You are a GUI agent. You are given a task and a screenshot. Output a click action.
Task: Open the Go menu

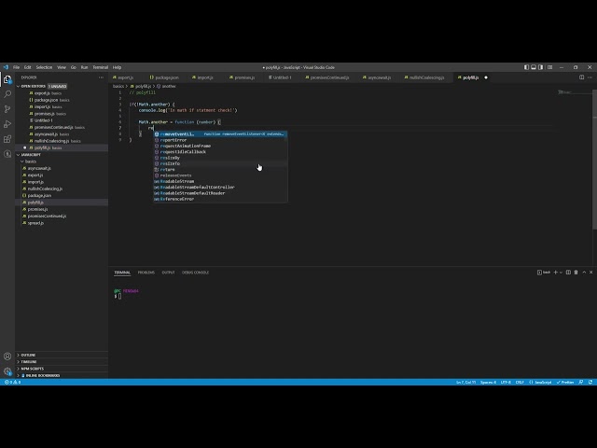point(74,67)
